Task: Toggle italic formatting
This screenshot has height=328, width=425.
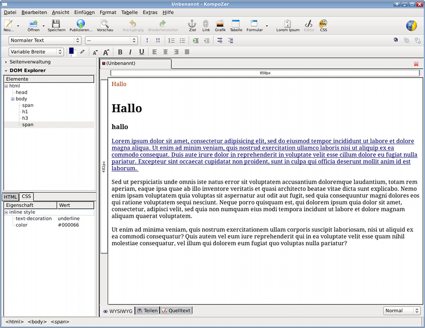Action: pyautogui.click(x=130, y=52)
